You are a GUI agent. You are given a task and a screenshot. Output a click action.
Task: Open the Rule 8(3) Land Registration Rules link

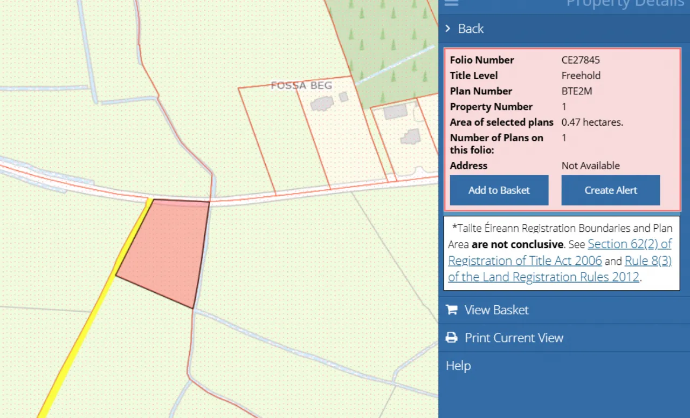pyautogui.click(x=648, y=261)
